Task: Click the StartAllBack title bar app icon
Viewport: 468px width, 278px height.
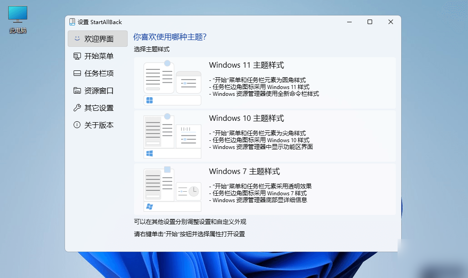Action: pyautogui.click(x=72, y=22)
